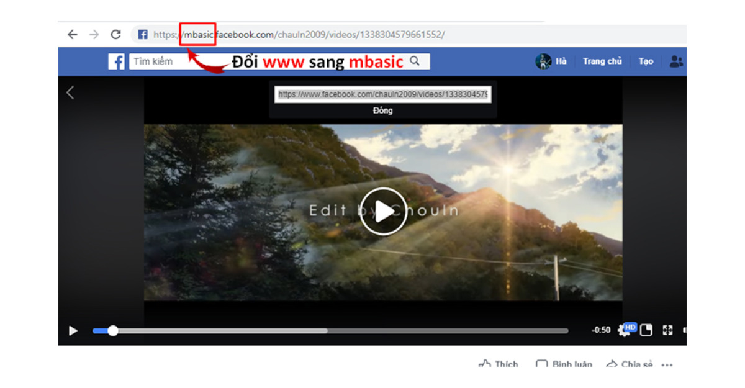The image size is (745, 388).
Task: Click Bình luận to comment
Action: 564,364
